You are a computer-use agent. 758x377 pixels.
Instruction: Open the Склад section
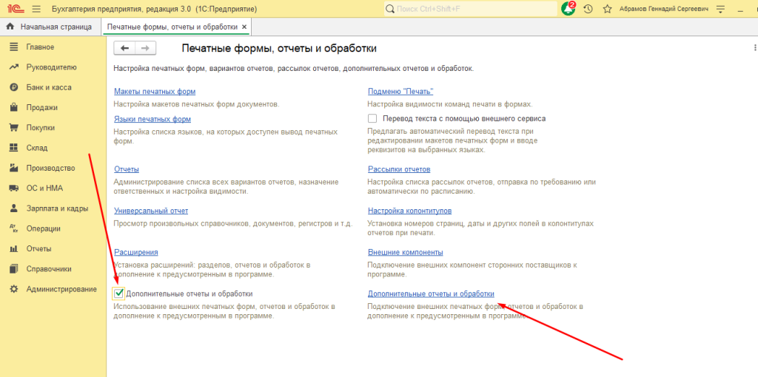(x=36, y=148)
